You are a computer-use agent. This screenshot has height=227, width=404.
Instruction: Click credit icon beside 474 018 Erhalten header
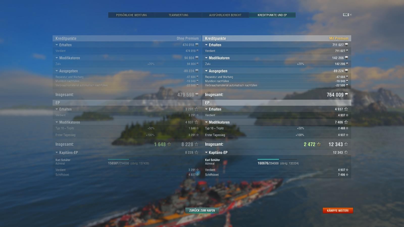pyautogui.click(x=197, y=45)
